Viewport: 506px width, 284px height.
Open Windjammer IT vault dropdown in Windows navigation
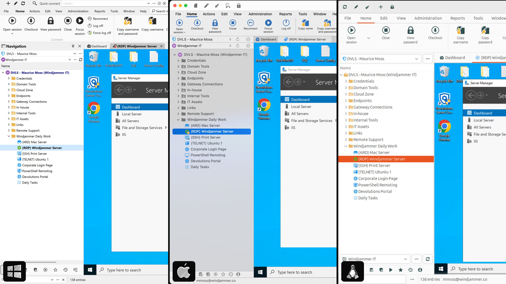tap(70, 60)
